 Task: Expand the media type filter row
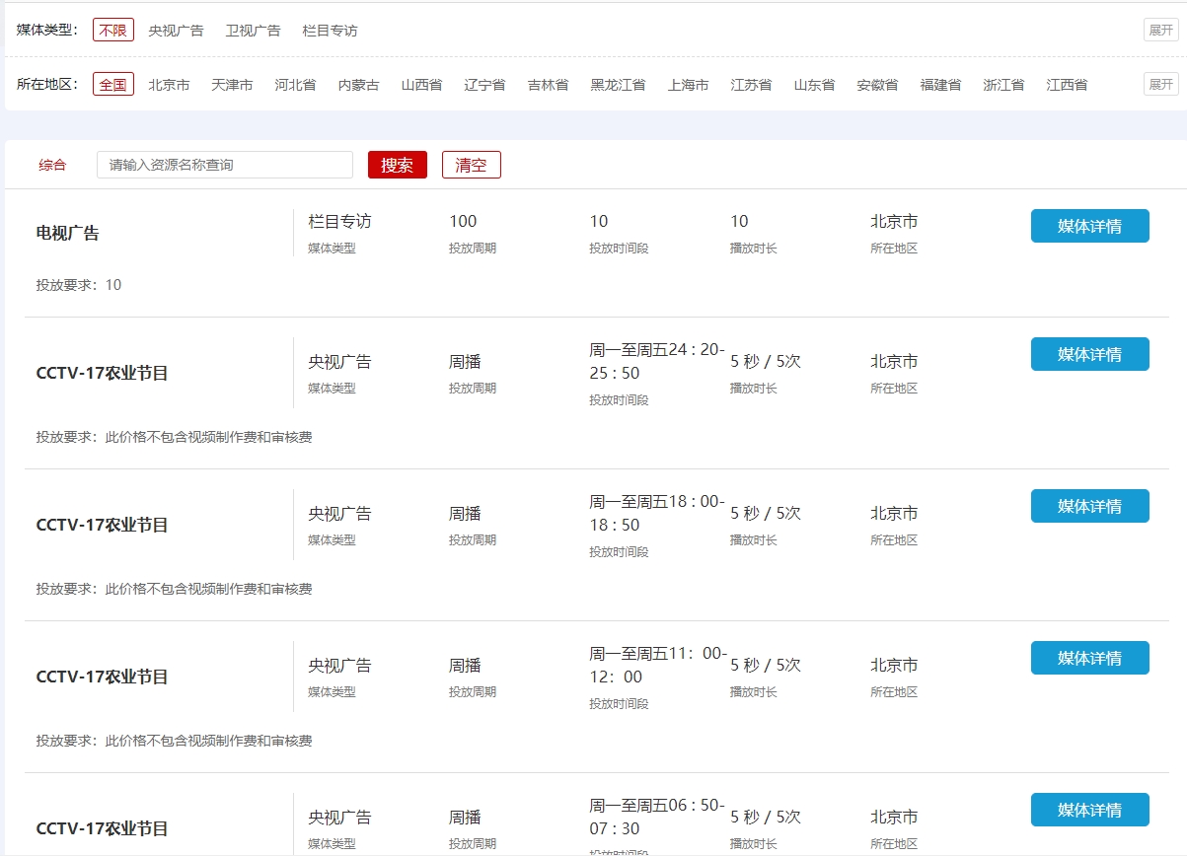point(1160,31)
